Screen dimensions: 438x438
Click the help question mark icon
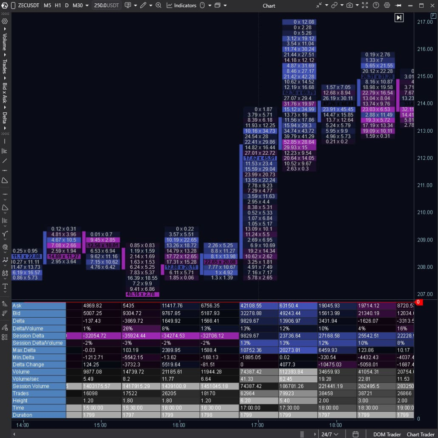(x=376, y=6)
